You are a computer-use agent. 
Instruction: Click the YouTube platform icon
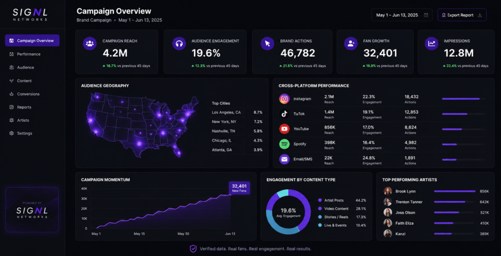click(x=284, y=128)
